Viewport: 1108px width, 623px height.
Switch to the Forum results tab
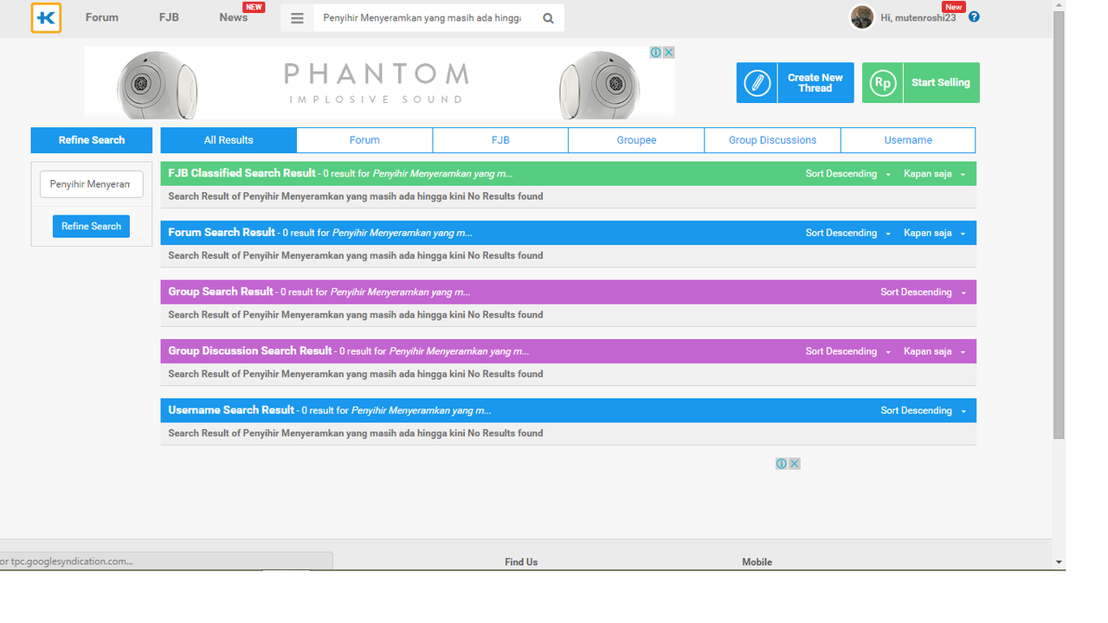coord(364,140)
